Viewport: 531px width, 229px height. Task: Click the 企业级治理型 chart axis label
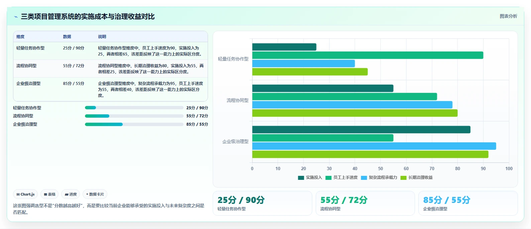235,141
